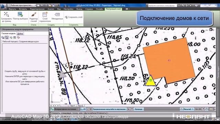Viewport: 220px width, 124px height.
Task: Click Слой горизонтали tool
Action: (45, 17)
